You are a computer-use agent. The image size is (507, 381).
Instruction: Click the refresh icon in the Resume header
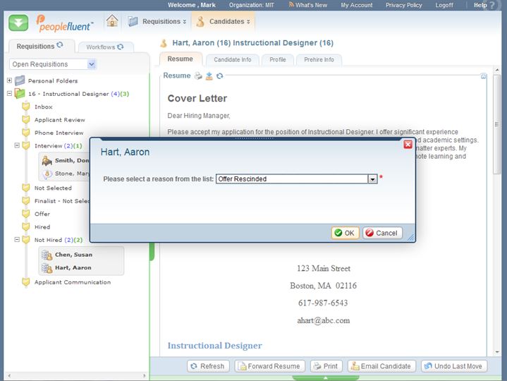click(220, 76)
